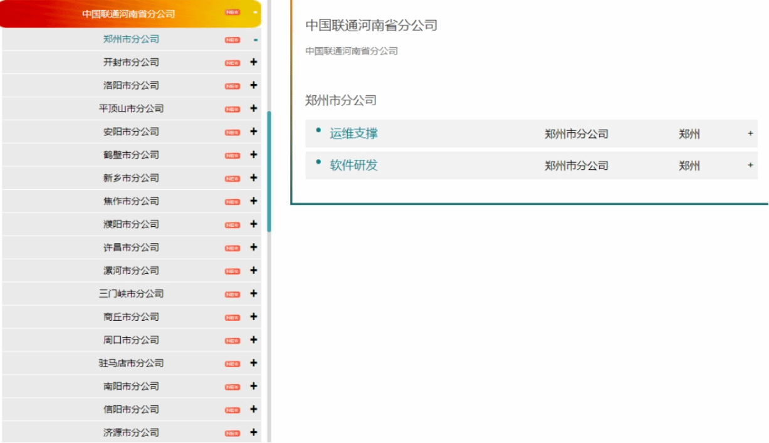
Task: Click the NEW badge on 中国联通河南省分公司 header
Action: pyautogui.click(x=233, y=13)
